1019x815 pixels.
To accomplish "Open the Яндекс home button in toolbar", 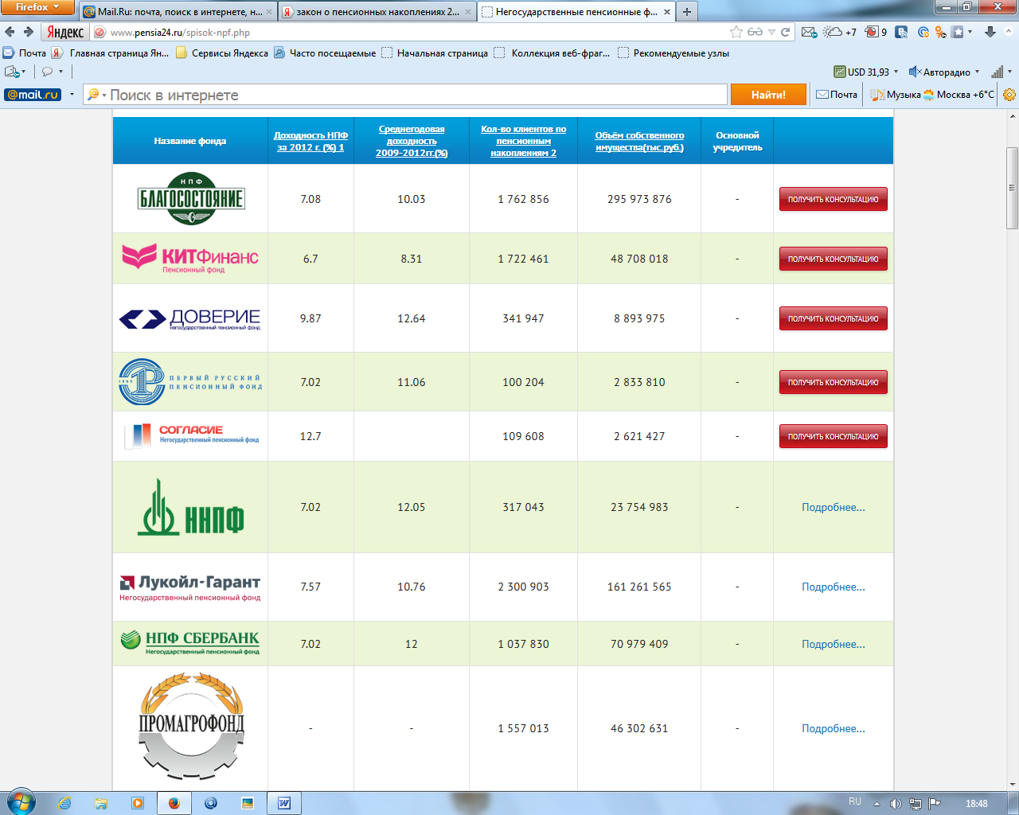I will pyautogui.click(x=65, y=32).
